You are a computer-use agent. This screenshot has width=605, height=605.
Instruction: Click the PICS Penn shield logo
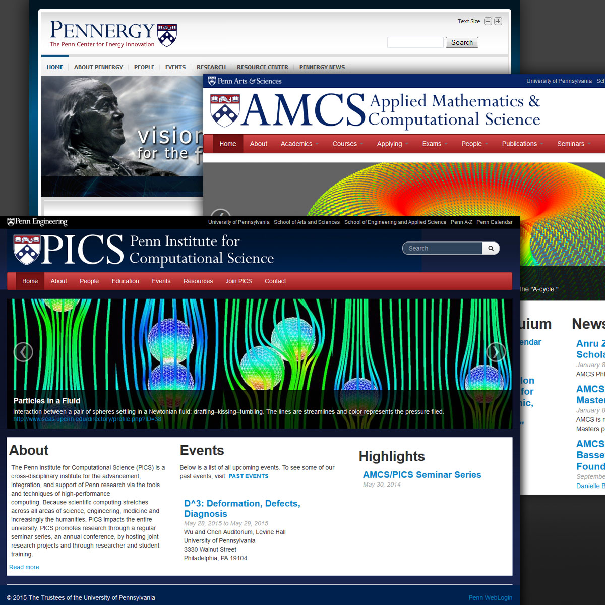pos(27,250)
